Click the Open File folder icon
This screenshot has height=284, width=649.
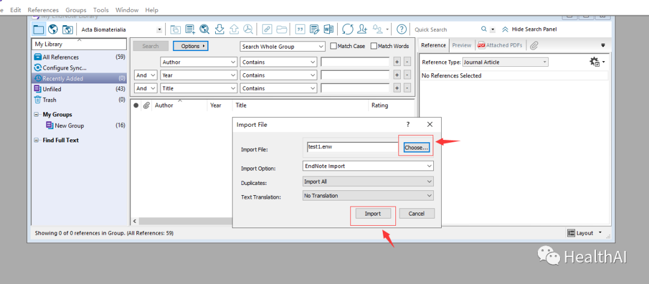pyautogui.click(x=281, y=29)
